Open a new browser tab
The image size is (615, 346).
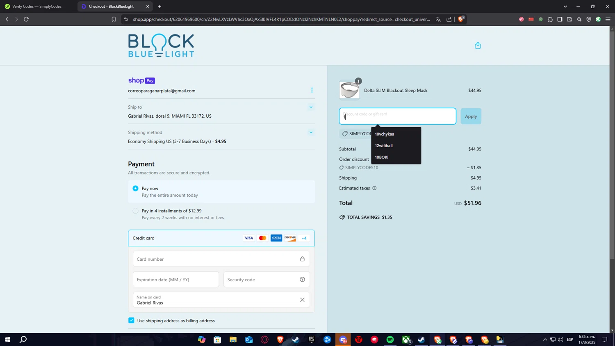[x=159, y=7]
